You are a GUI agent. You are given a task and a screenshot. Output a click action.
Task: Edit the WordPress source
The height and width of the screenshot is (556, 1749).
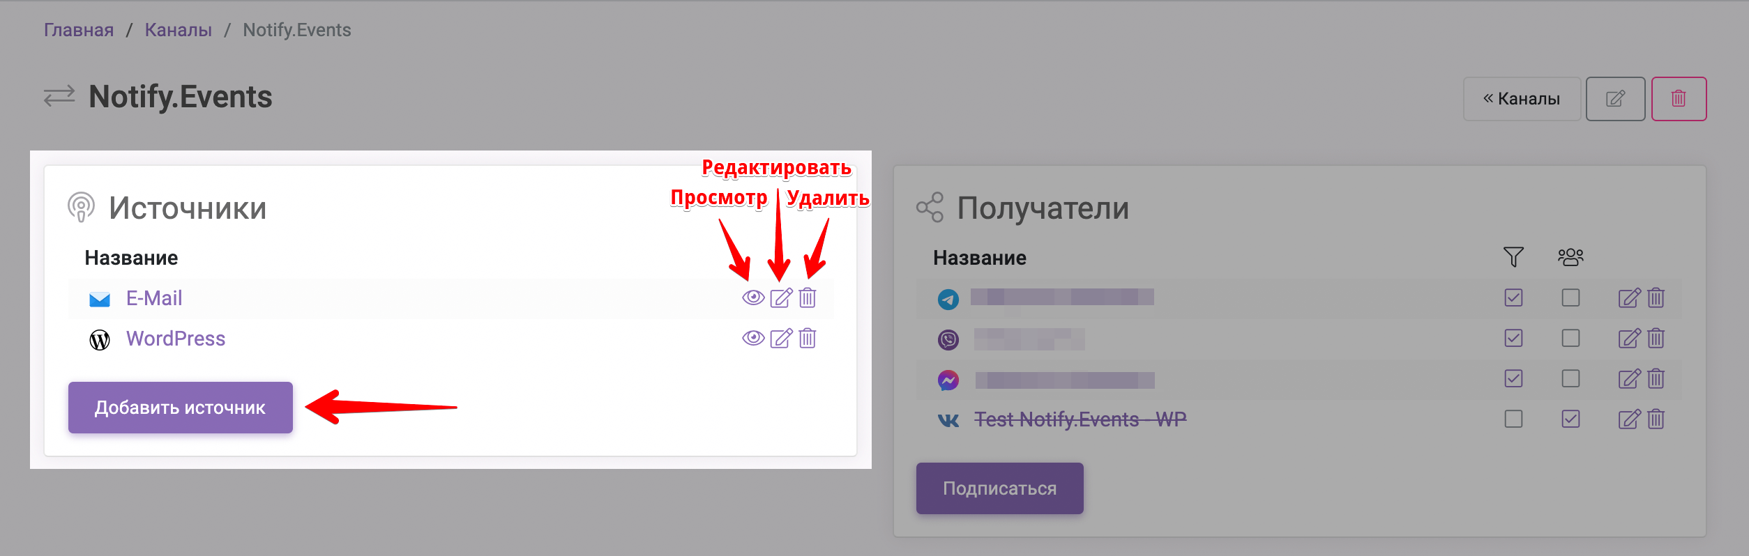click(781, 339)
